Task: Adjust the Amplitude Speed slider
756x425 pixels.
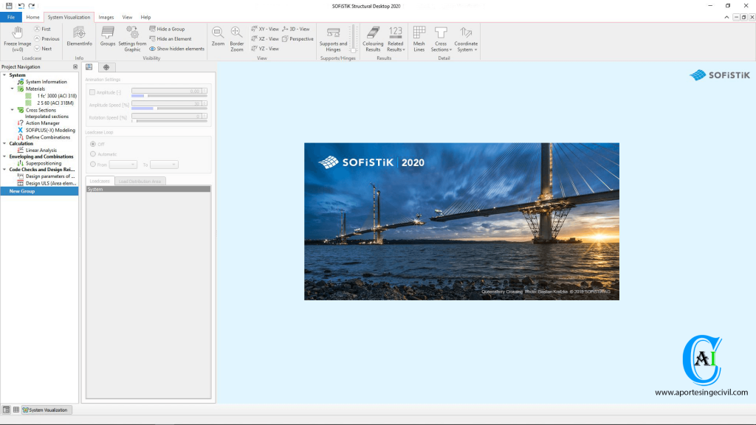Action: pyautogui.click(x=154, y=108)
